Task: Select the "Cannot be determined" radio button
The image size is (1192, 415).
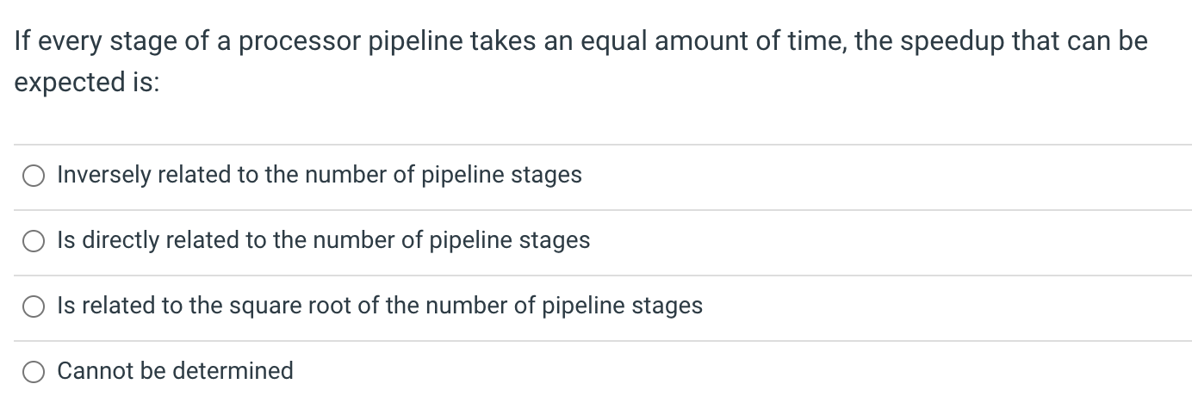Action: click(x=34, y=372)
